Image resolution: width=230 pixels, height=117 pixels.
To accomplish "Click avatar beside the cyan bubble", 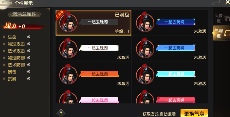I will tap(145, 75).
